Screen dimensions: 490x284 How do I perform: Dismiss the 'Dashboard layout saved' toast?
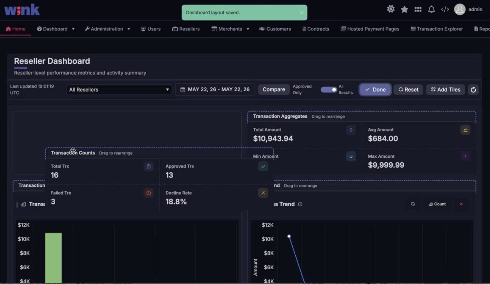302,13
